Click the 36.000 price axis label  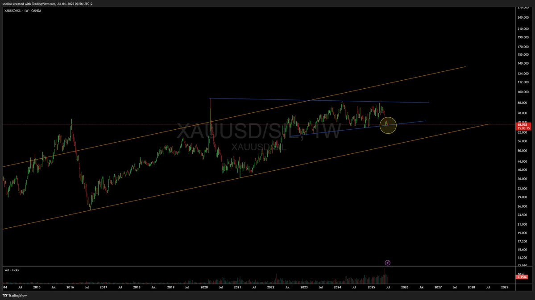click(x=523, y=179)
